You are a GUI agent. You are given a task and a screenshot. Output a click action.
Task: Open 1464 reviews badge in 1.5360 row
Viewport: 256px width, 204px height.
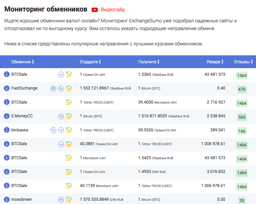point(242,75)
